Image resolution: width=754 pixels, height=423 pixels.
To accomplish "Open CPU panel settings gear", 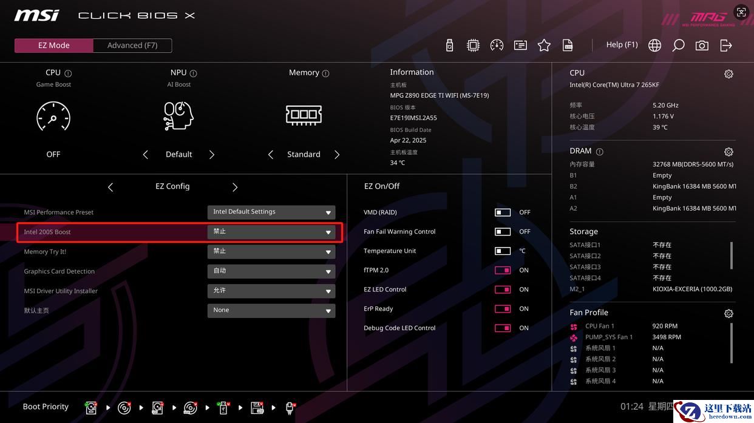I will coord(729,74).
